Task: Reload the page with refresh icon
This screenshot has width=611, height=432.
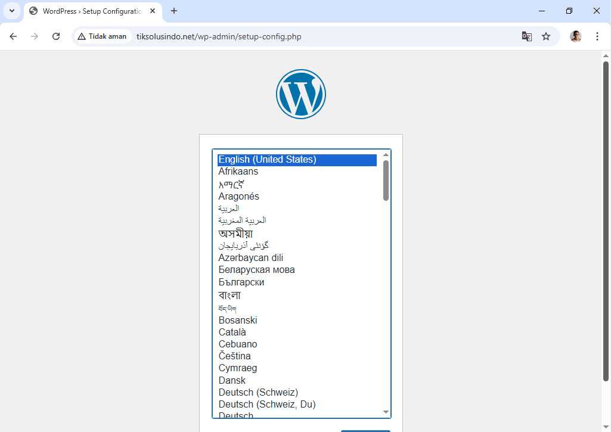Action: (56, 36)
